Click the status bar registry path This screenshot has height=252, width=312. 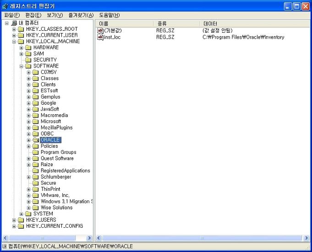click(x=68, y=246)
